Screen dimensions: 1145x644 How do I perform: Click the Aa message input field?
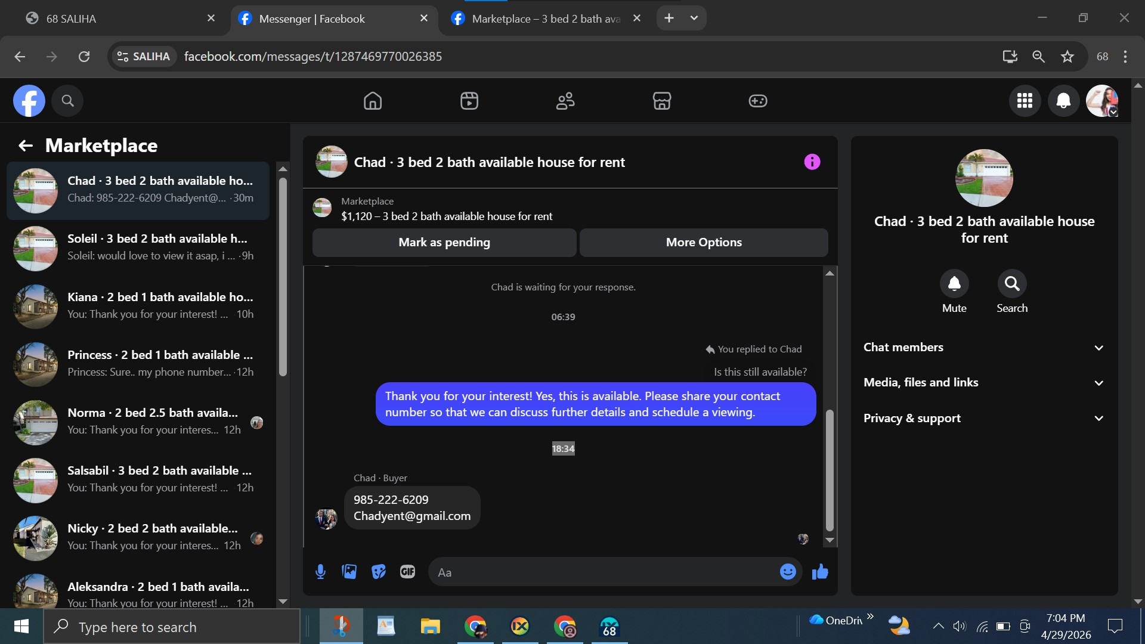tap(602, 572)
